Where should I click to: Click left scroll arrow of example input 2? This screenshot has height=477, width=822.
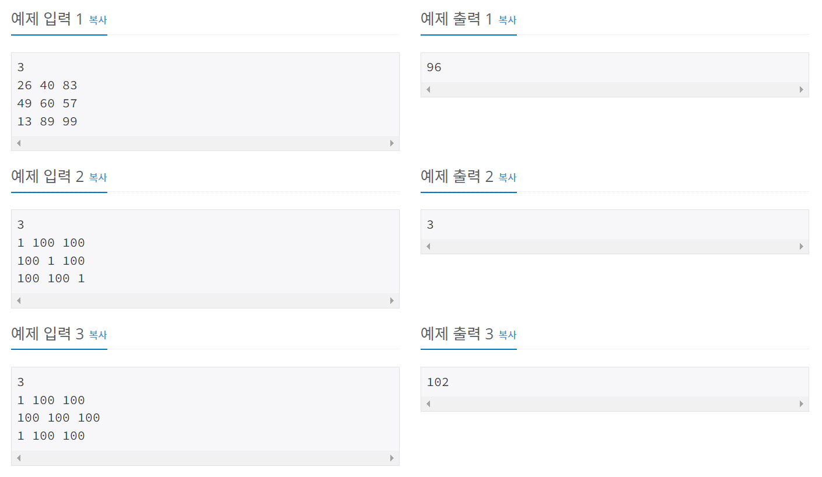click(x=19, y=301)
